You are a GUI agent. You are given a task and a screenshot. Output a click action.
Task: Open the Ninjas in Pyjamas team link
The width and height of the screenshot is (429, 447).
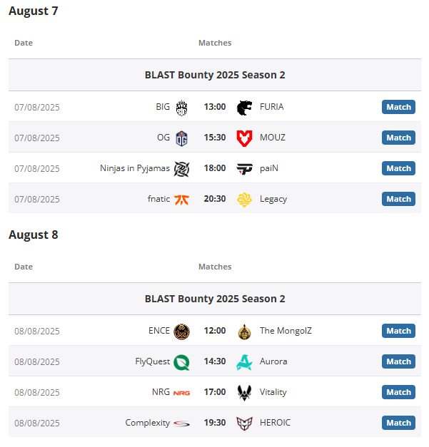point(135,168)
